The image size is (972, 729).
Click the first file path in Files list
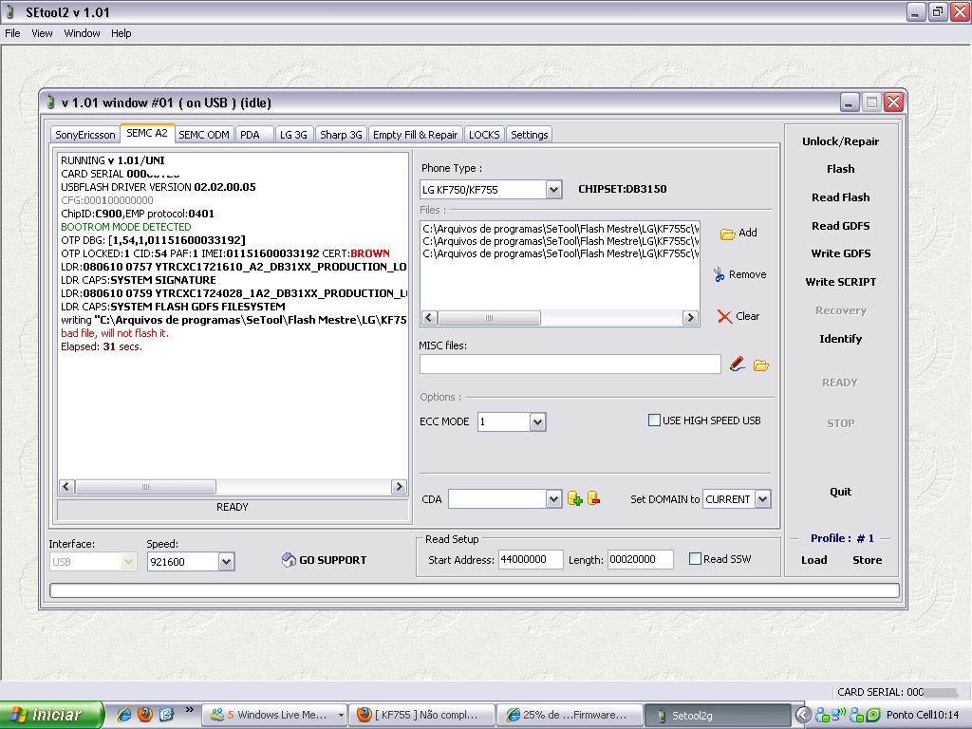(x=561, y=229)
